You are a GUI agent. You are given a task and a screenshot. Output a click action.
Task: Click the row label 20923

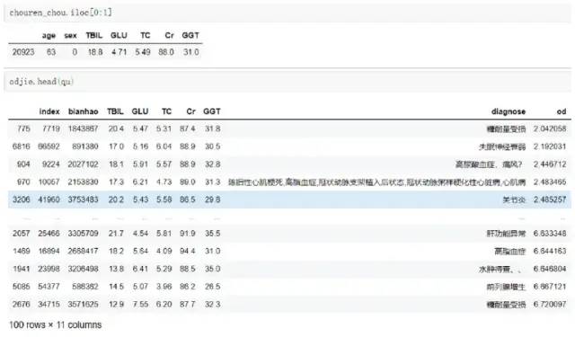coord(23,52)
